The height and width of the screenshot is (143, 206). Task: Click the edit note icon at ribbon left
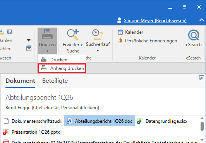coord(10,32)
